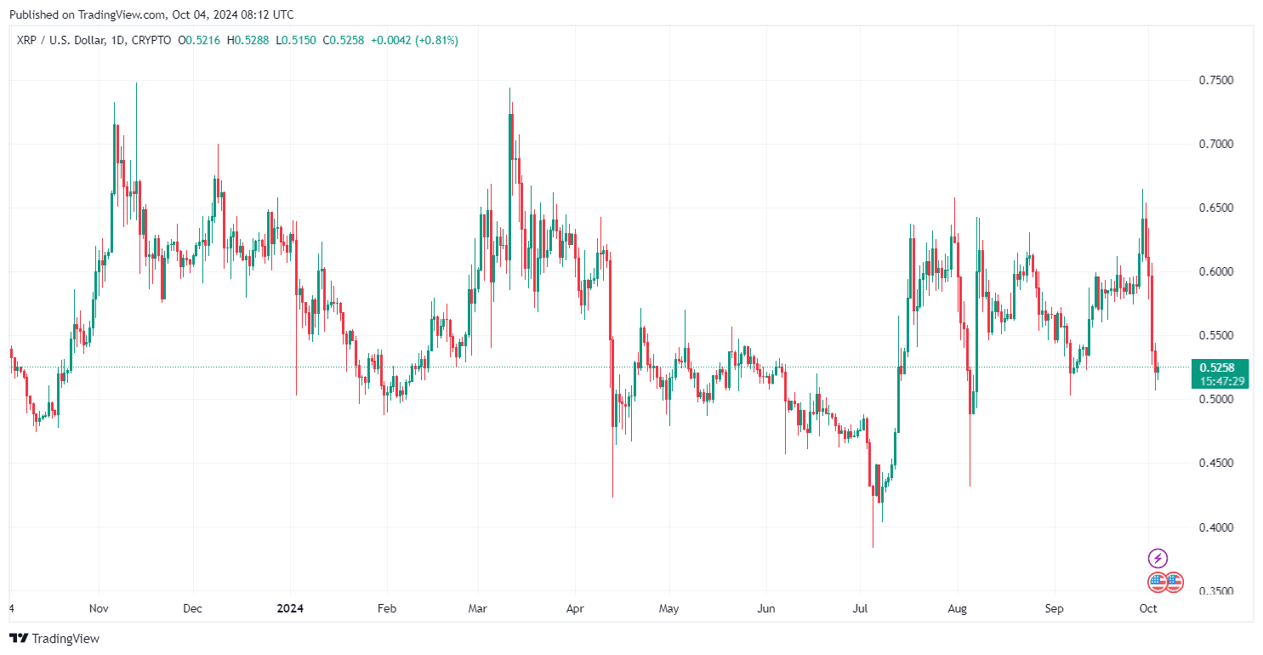Click the bold 2024 year label
Screen dimensions: 1263x655
tap(290, 609)
